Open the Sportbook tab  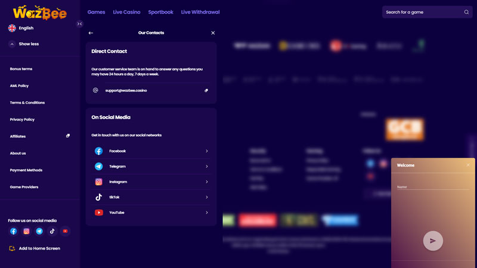tap(160, 12)
